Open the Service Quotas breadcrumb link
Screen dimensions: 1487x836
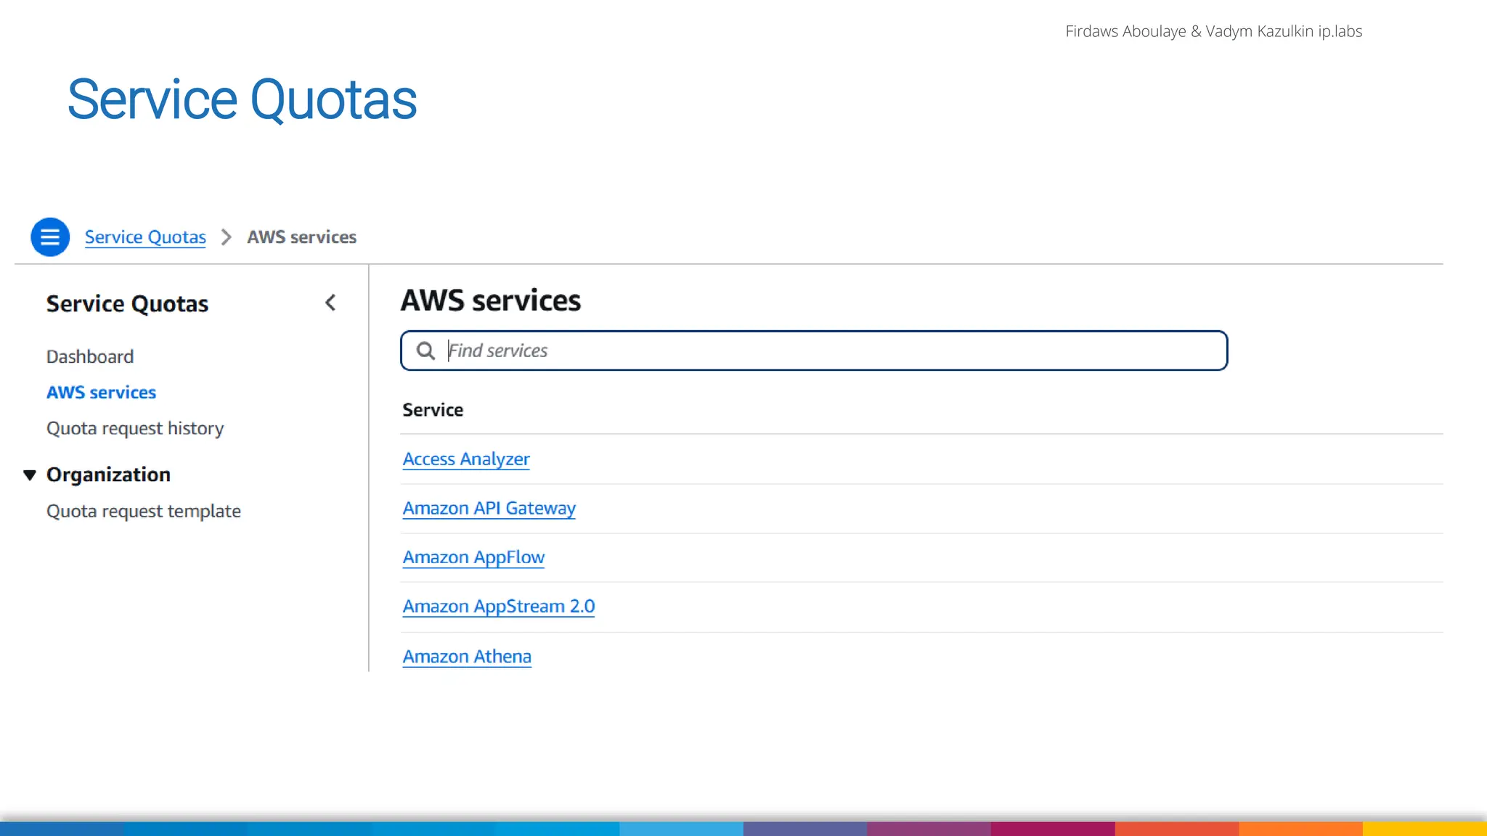[x=145, y=237]
